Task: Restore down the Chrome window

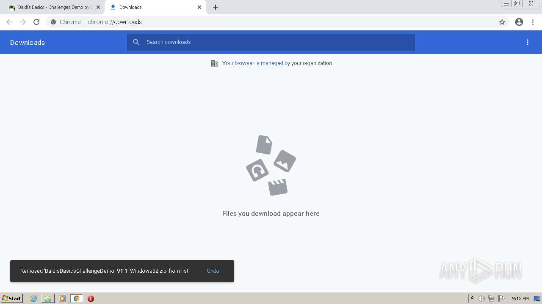Action: 517,4
